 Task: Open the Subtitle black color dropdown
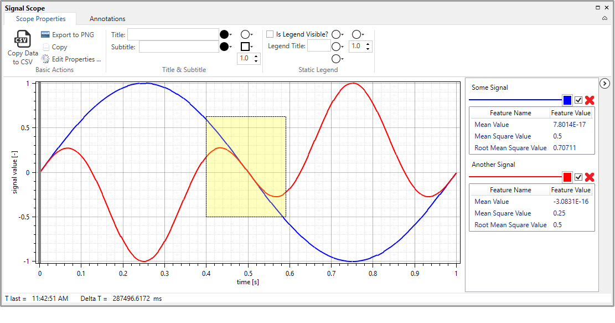pyautogui.click(x=226, y=47)
